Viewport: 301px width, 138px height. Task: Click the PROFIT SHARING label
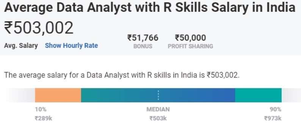190,46
